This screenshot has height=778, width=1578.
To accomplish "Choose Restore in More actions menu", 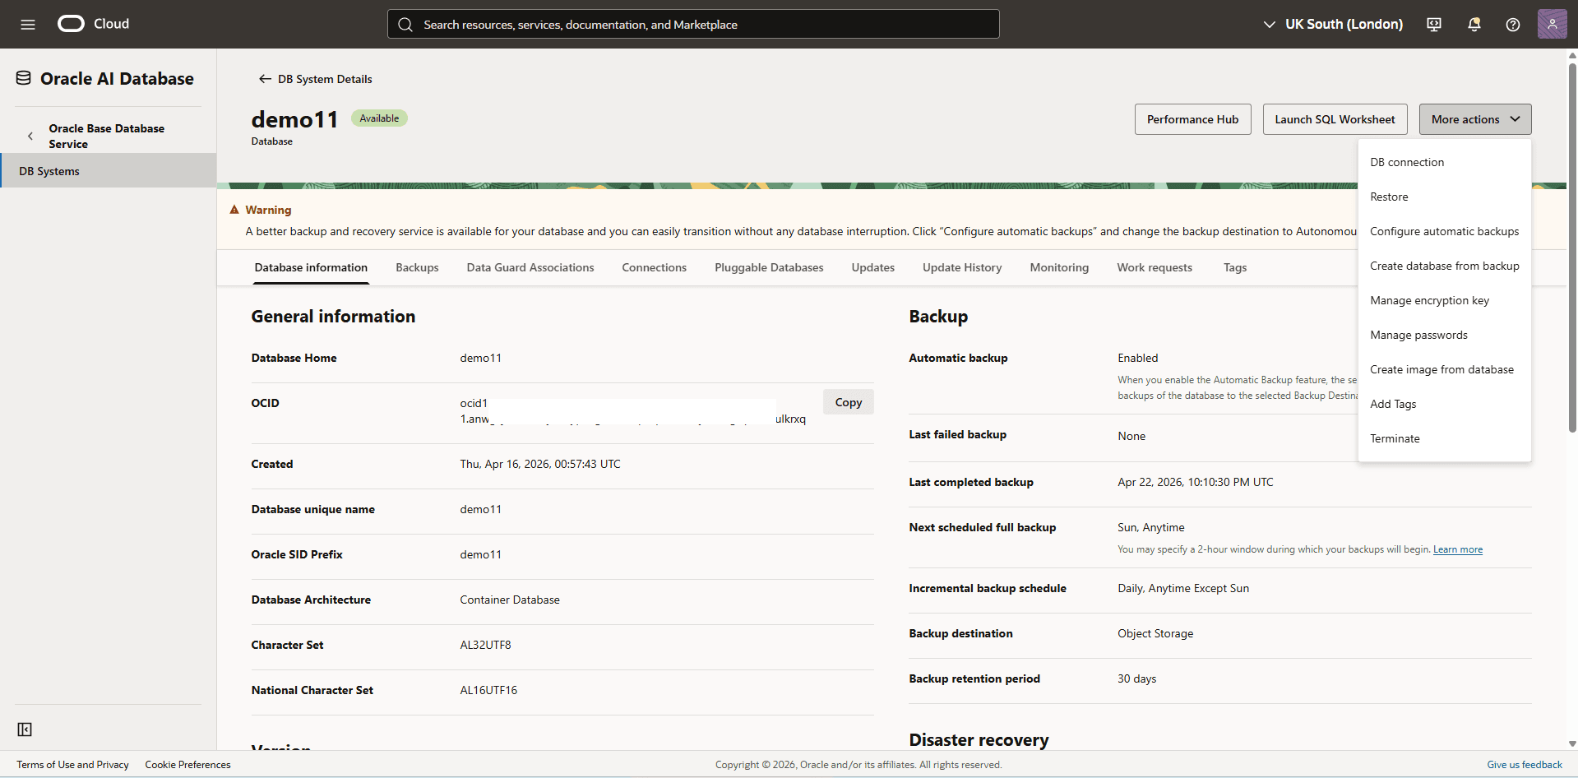I will [1444, 197].
